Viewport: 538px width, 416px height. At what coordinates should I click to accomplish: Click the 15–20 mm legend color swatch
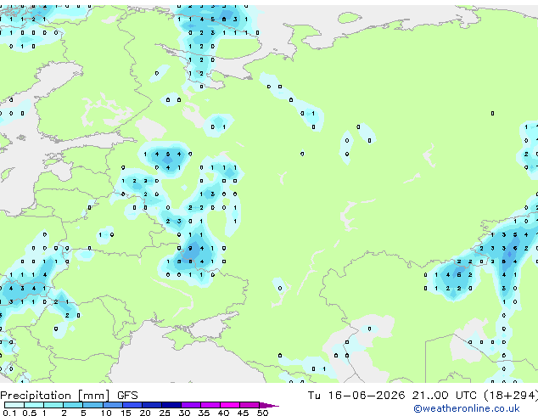point(132,405)
